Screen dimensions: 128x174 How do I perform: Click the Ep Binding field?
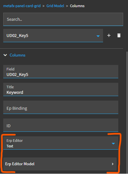(x=61, y=107)
